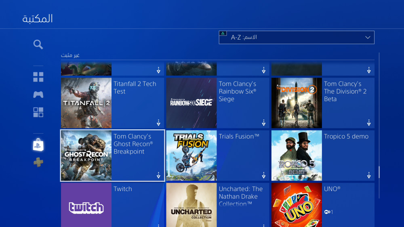Click download icon on top-right partial tile

point(369,70)
